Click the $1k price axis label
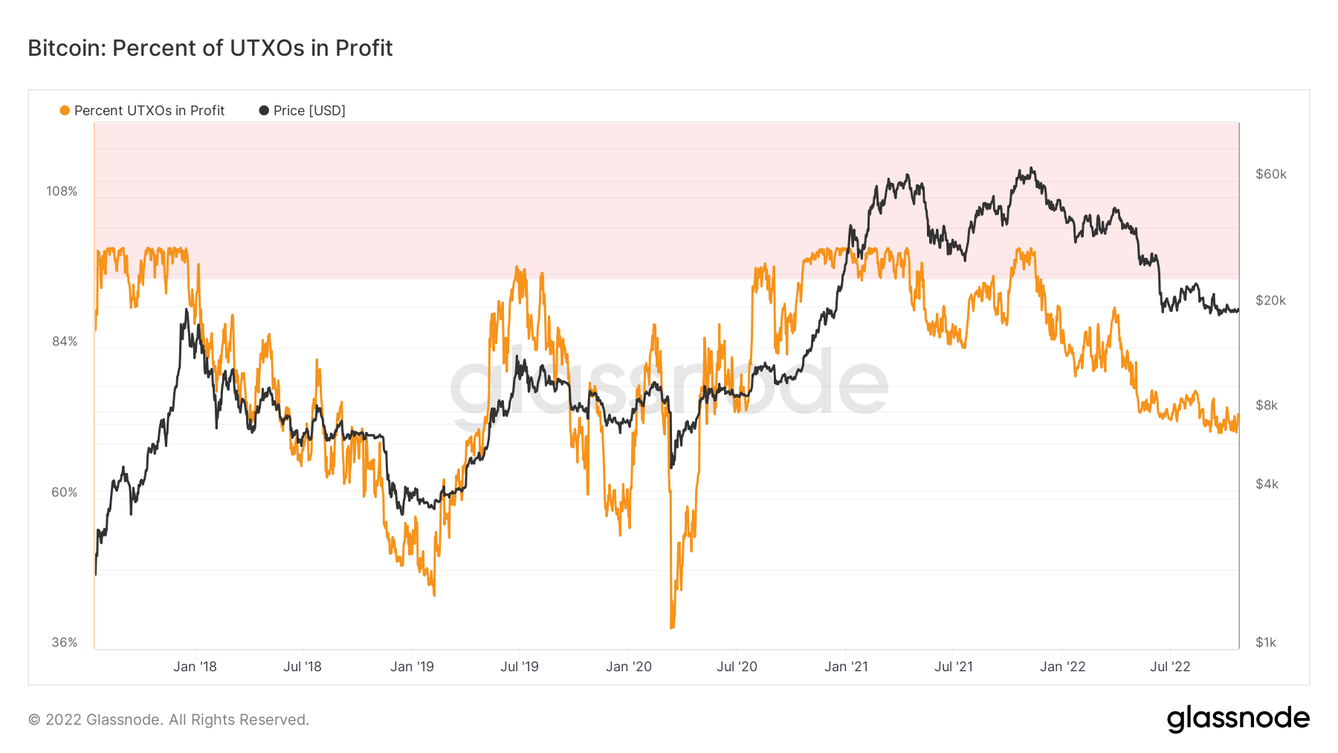The image size is (1338, 753). (1266, 642)
